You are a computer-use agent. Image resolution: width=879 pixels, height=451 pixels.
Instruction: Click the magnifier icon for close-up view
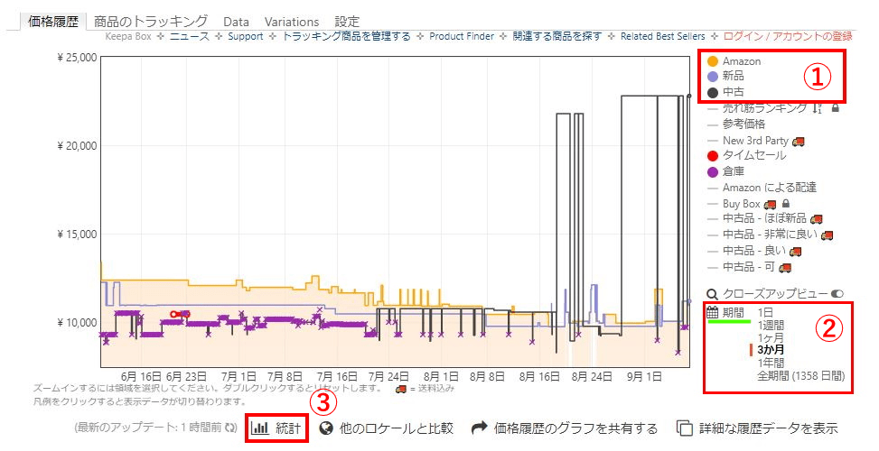[x=712, y=294]
